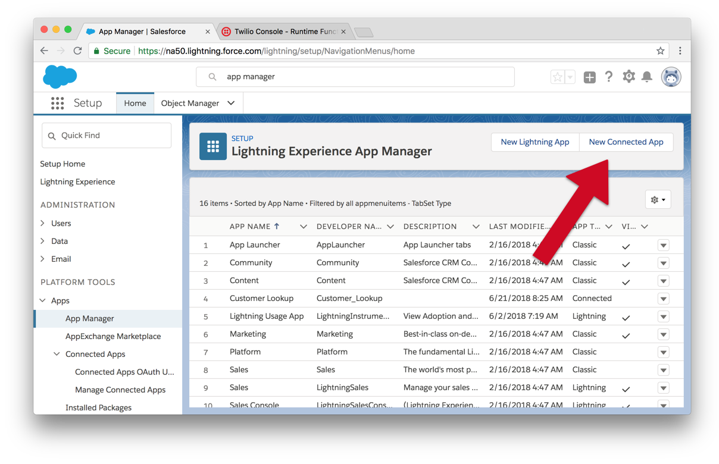Screen dimensions: 719x464
Task: Open row actions for Community
Action: 663,263
